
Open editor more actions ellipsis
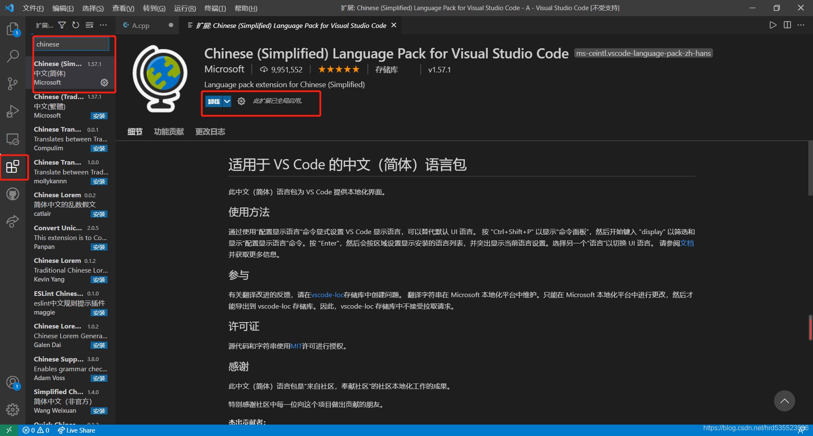coord(801,25)
